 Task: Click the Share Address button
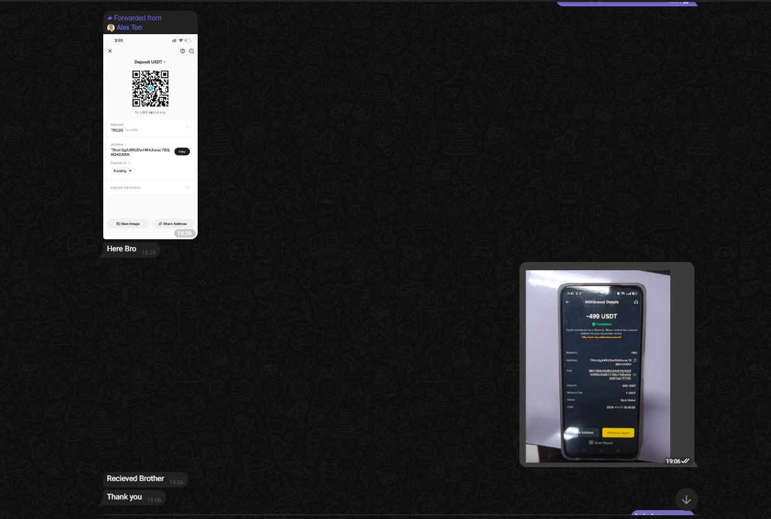pos(172,223)
